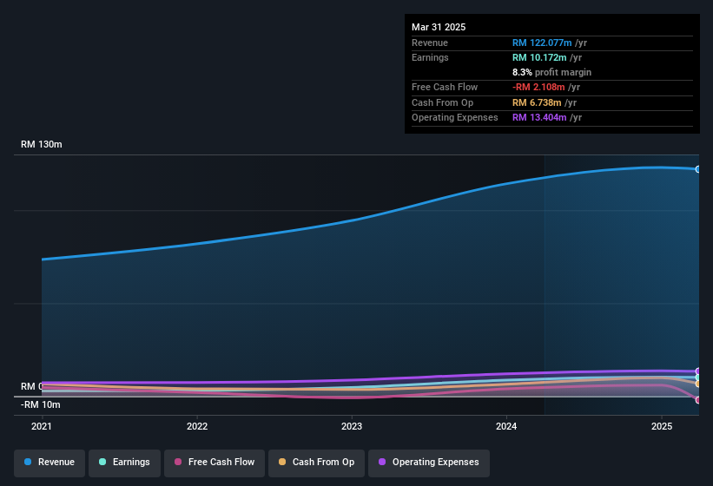Toggle the Operating Expenses legend button
The height and width of the screenshot is (486, 713).
[429, 463]
